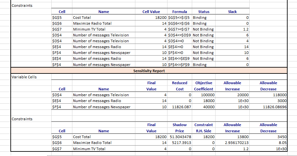Click the Status column header
Screen dimensions: 297x156
click(x=204, y=12)
